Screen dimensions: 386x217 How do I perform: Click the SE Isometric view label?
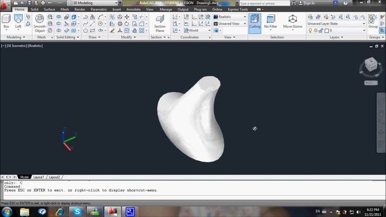(17, 46)
